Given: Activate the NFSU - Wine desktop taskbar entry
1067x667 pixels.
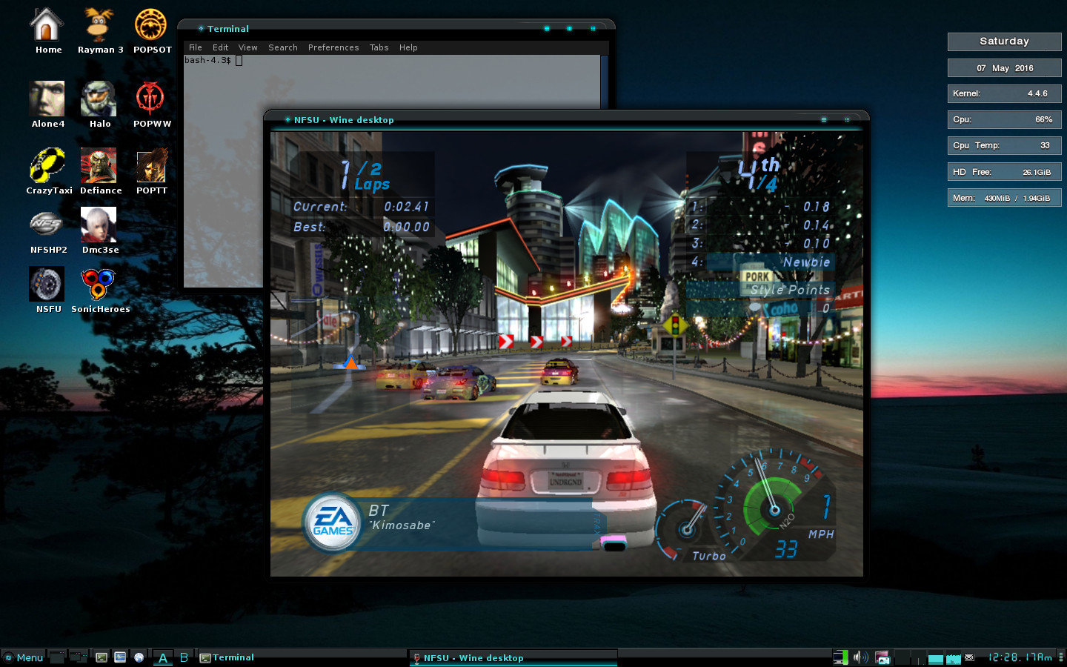Looking at the screenshot, I should tap(513, 658).
